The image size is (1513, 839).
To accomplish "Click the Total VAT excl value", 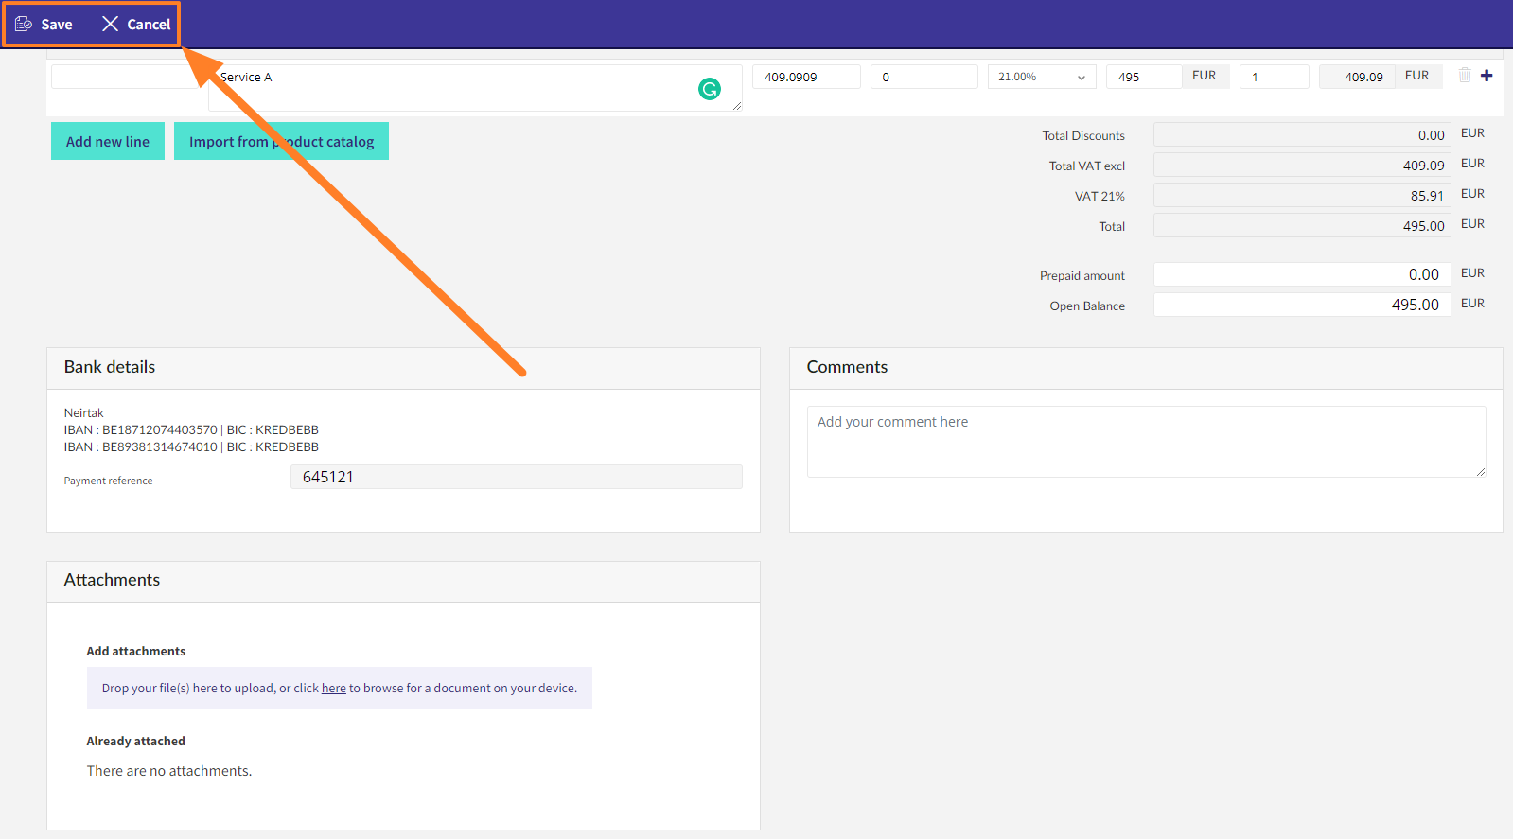I will coord(1302,165).
